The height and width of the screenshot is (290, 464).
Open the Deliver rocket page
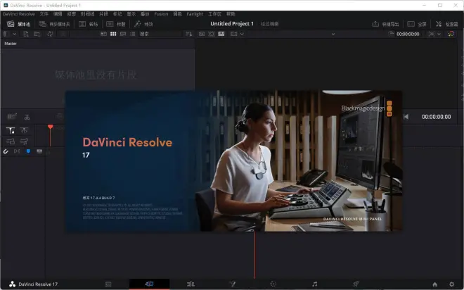pyautogui.click(x=356, y=284)
